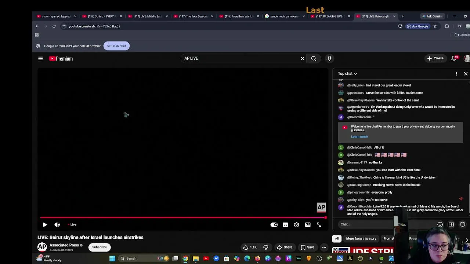
Task: Close the live chat panel
Action: tap(466, 74)
